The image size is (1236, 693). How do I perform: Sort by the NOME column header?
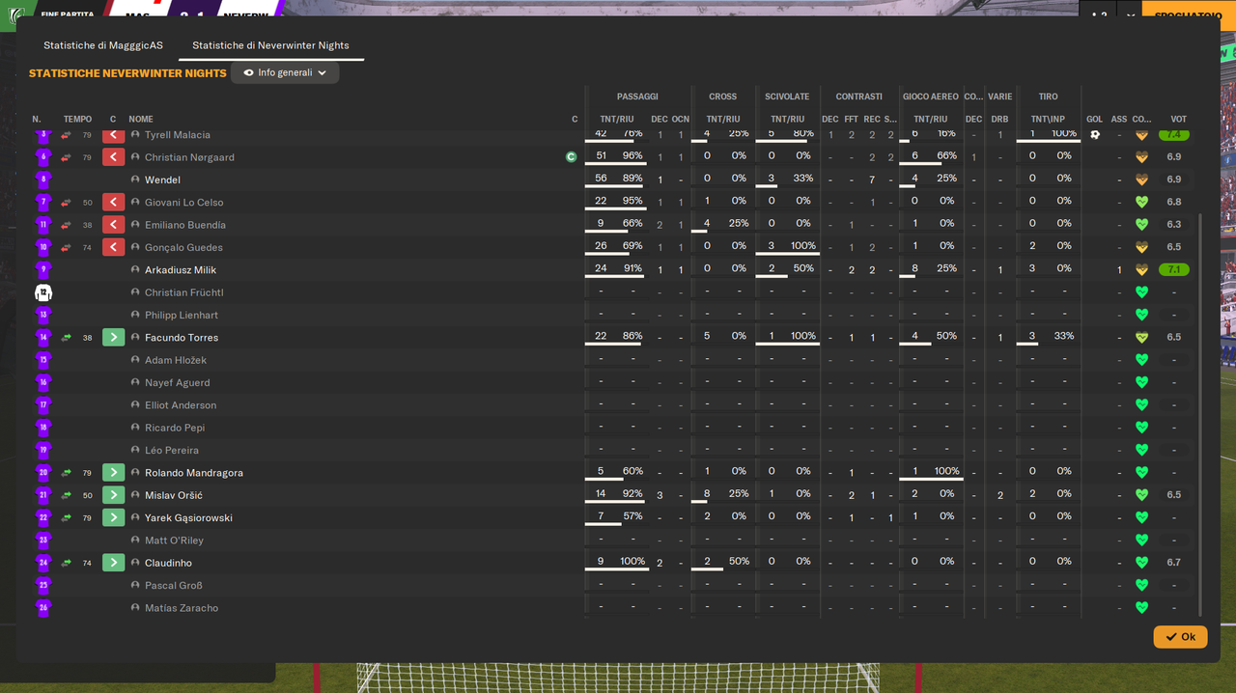pos(141,120)
